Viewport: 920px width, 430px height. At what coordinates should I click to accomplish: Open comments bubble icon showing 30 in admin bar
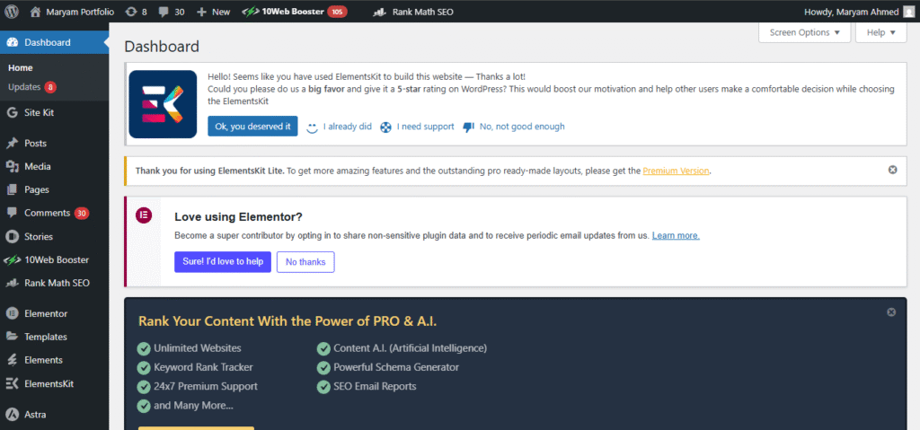coord(164,11)
